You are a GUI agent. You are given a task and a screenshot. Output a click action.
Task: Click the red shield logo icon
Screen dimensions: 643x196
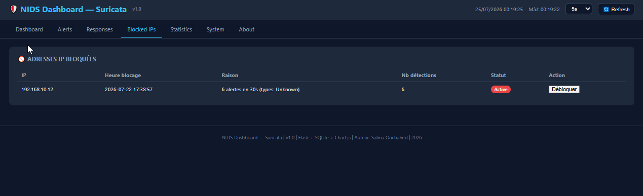point(13,9)
